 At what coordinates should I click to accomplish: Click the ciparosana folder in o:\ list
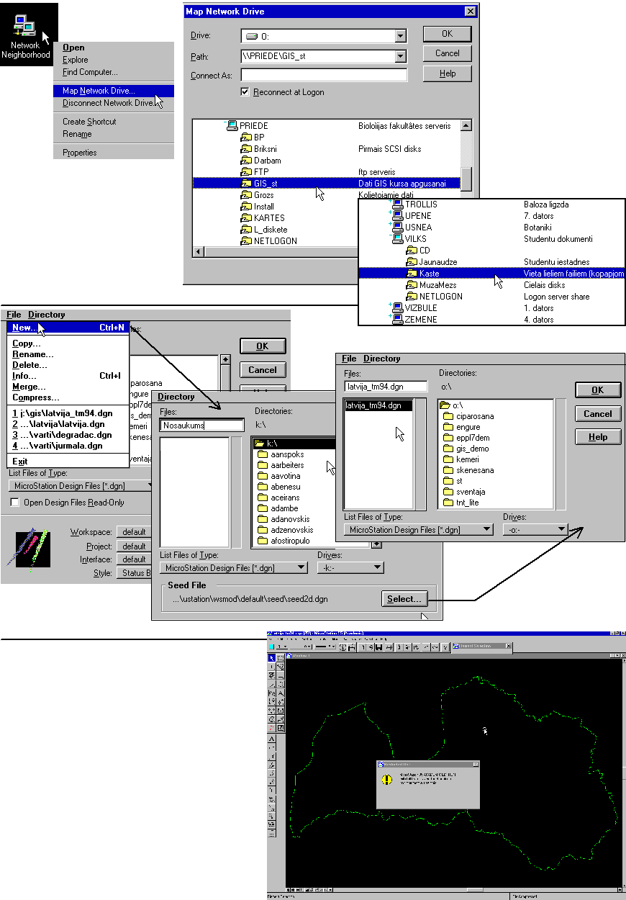click(448, 416)
